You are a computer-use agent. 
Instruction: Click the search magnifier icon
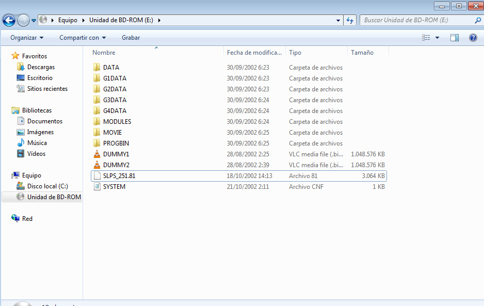tap(477, 20)
